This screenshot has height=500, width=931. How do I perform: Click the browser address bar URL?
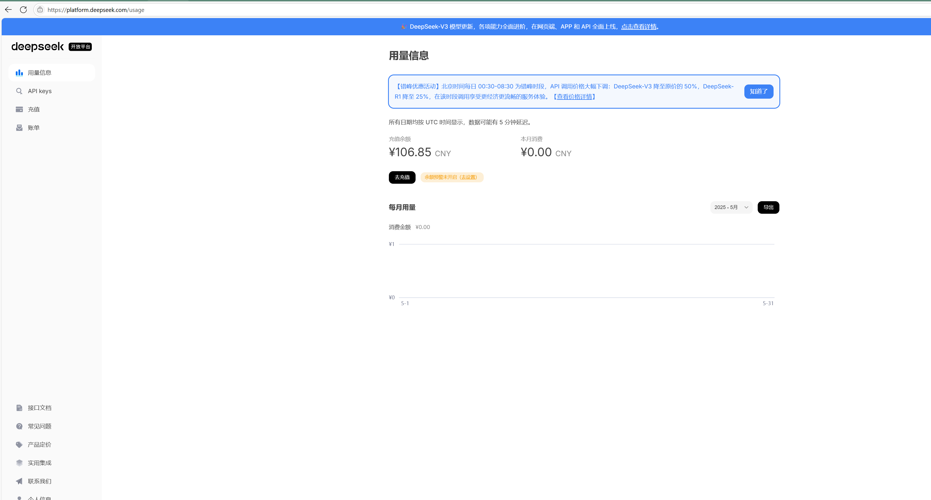pos(96,10)
